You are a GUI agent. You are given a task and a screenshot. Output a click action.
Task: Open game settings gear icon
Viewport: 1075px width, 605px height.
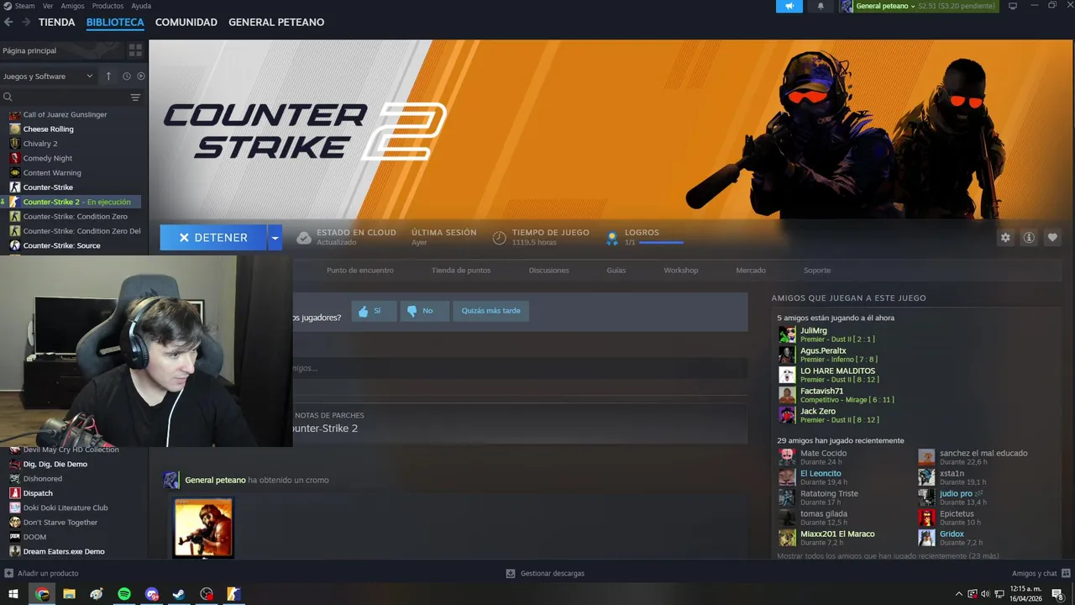click(x=1005, y=238)
